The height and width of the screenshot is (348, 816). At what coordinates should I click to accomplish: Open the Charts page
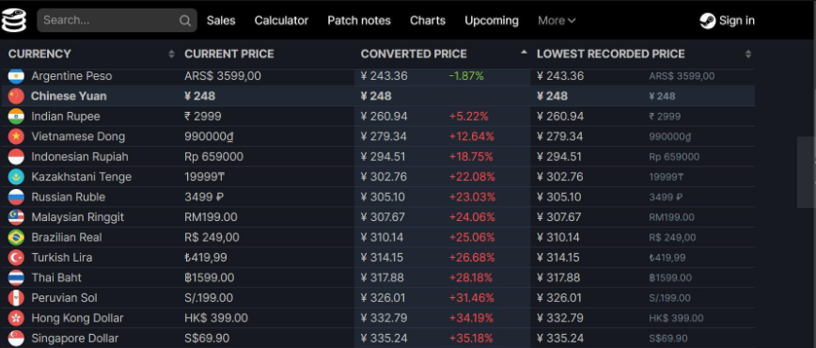click(427, 21)
